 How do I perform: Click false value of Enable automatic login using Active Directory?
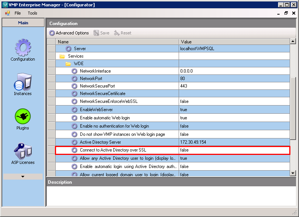184,166
